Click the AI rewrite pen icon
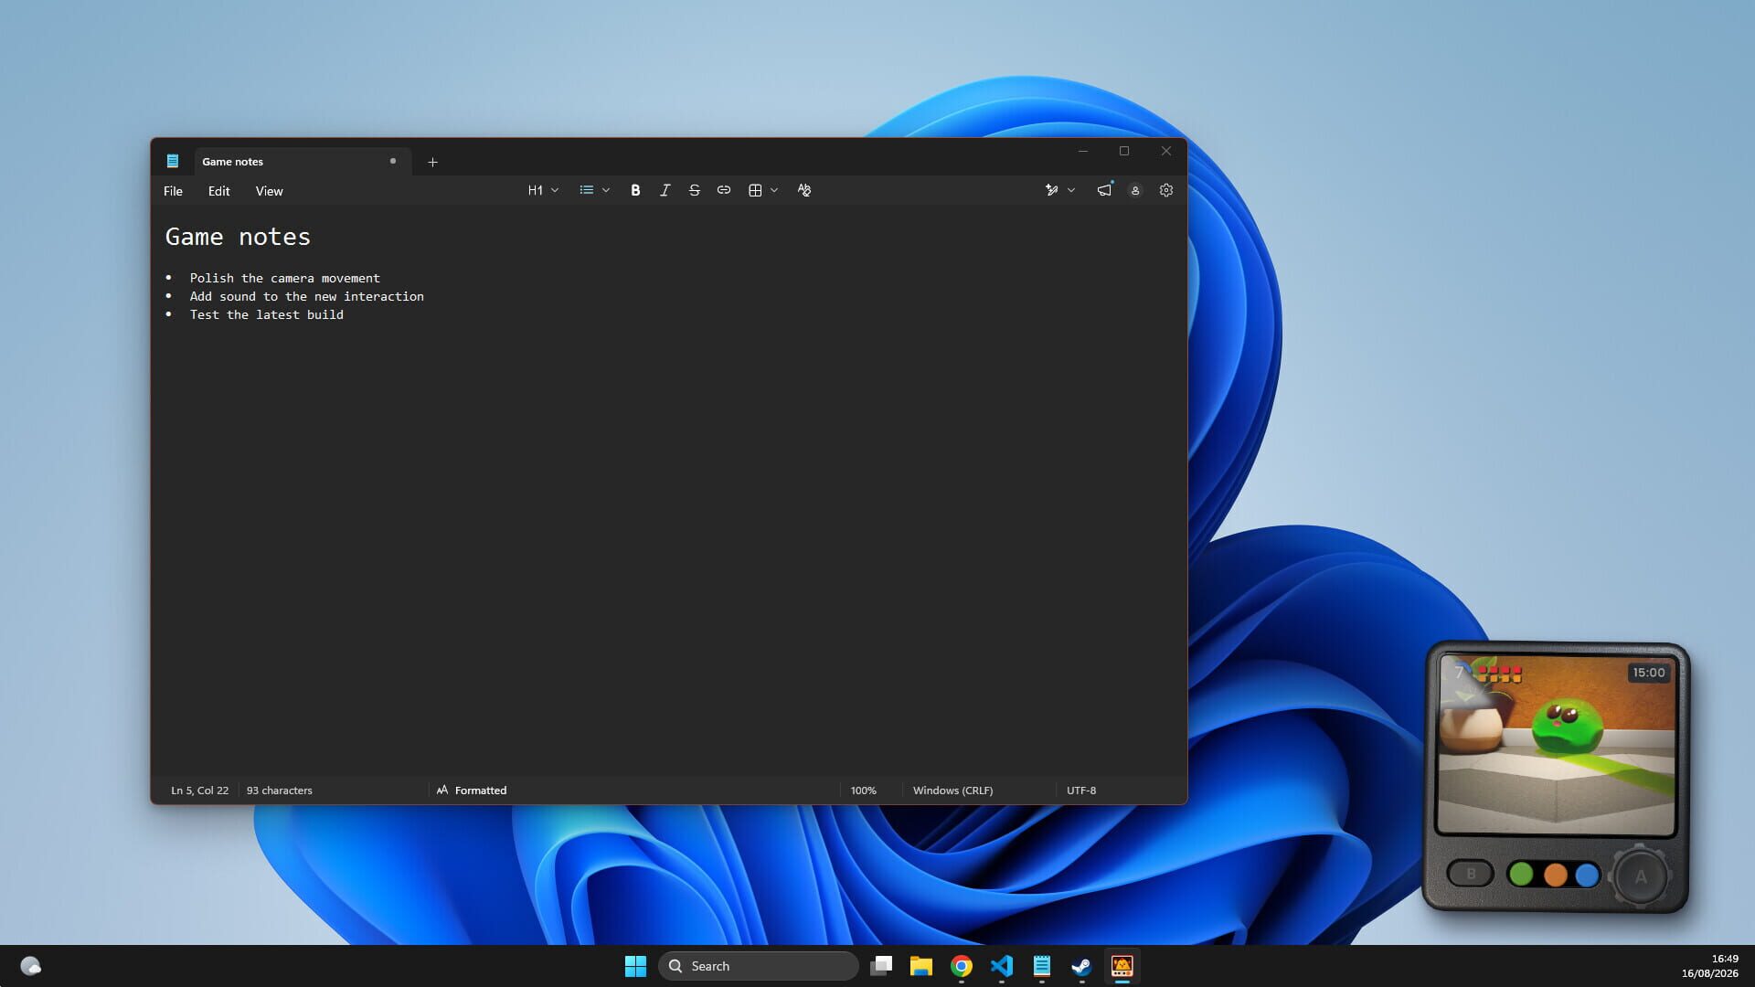The width and height of the screenshot is (1755, 987). 1052,190
